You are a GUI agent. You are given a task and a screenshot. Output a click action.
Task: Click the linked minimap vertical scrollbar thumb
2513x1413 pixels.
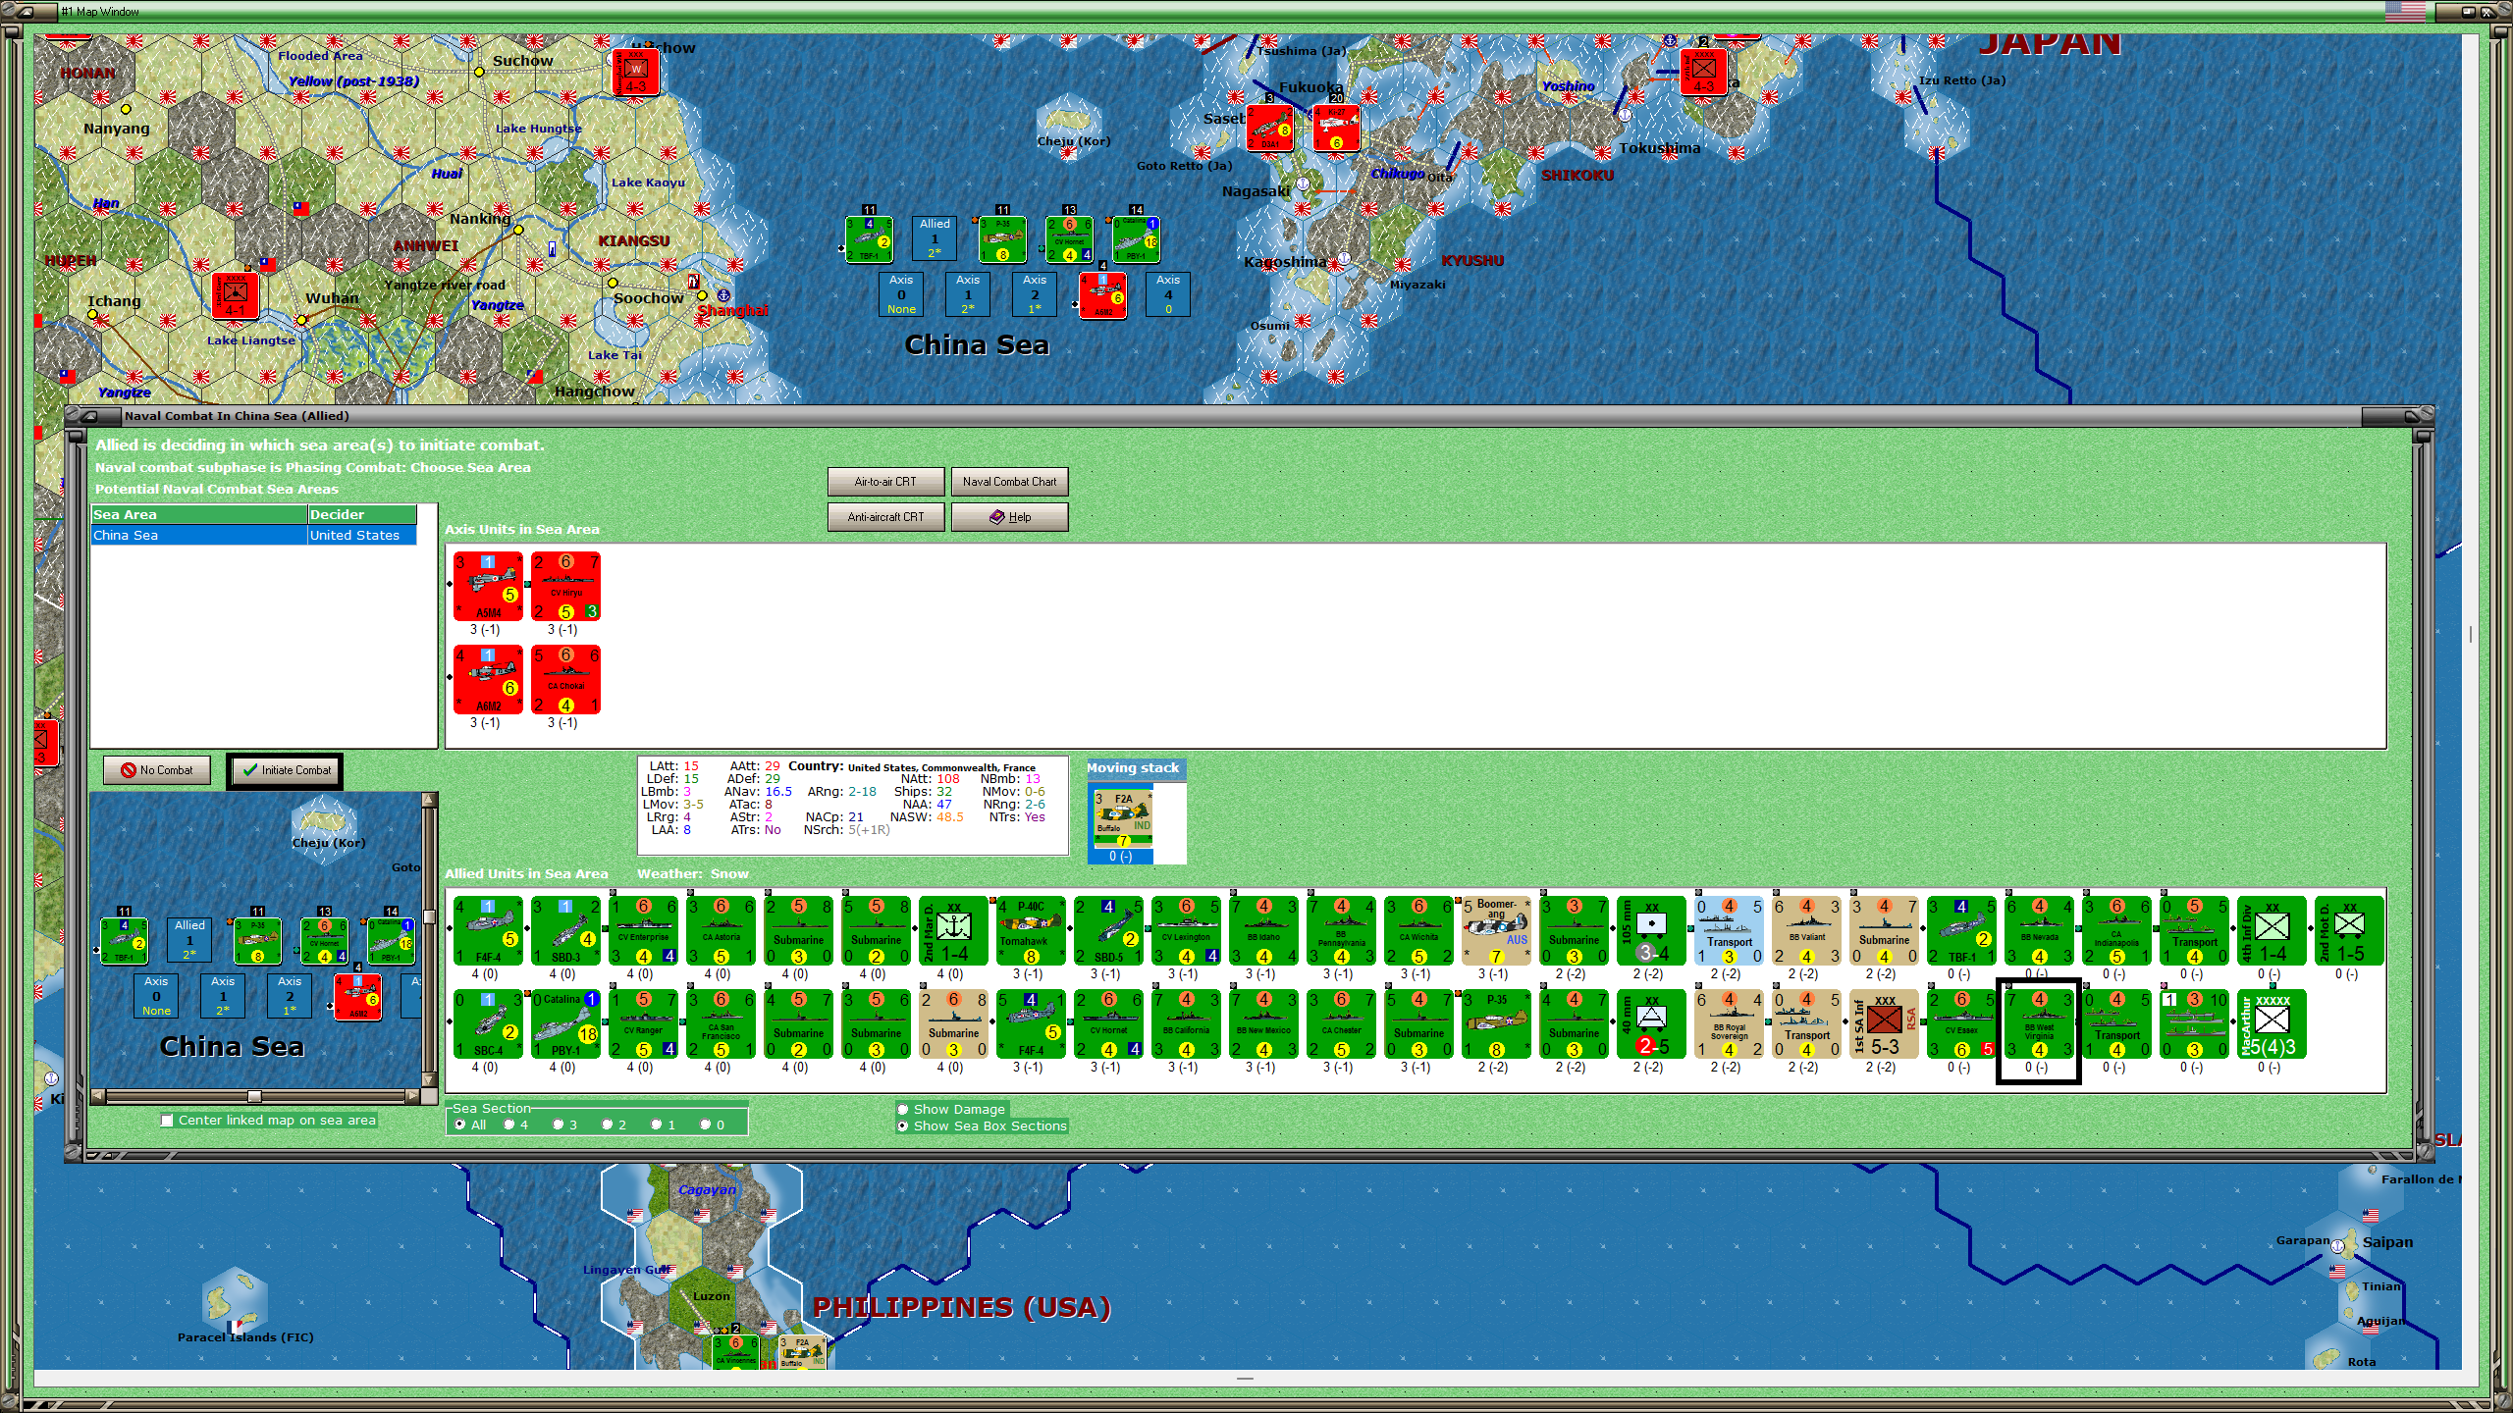(x=429, y=917)
